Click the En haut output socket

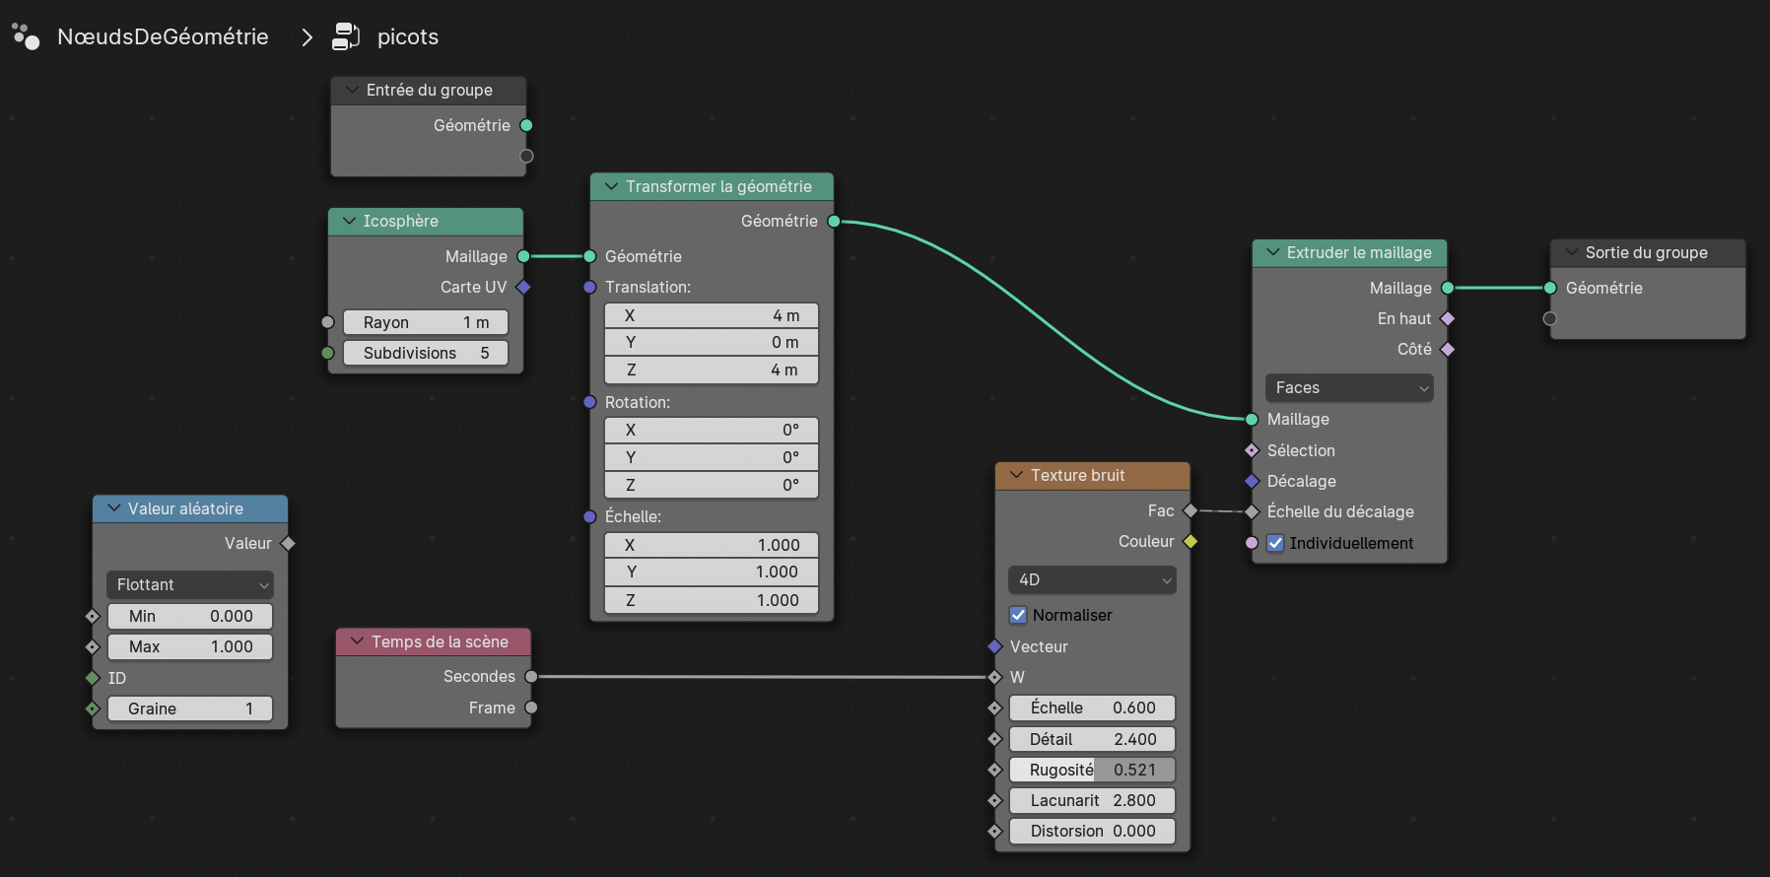(x=1448, y=318)
